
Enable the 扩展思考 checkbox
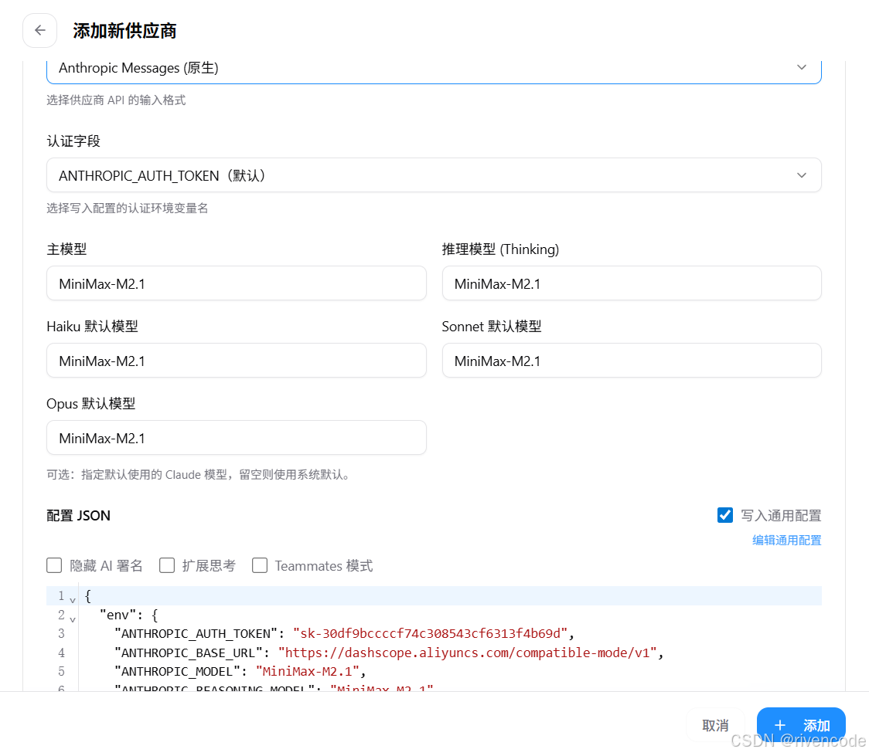click(x=167, y=565)
